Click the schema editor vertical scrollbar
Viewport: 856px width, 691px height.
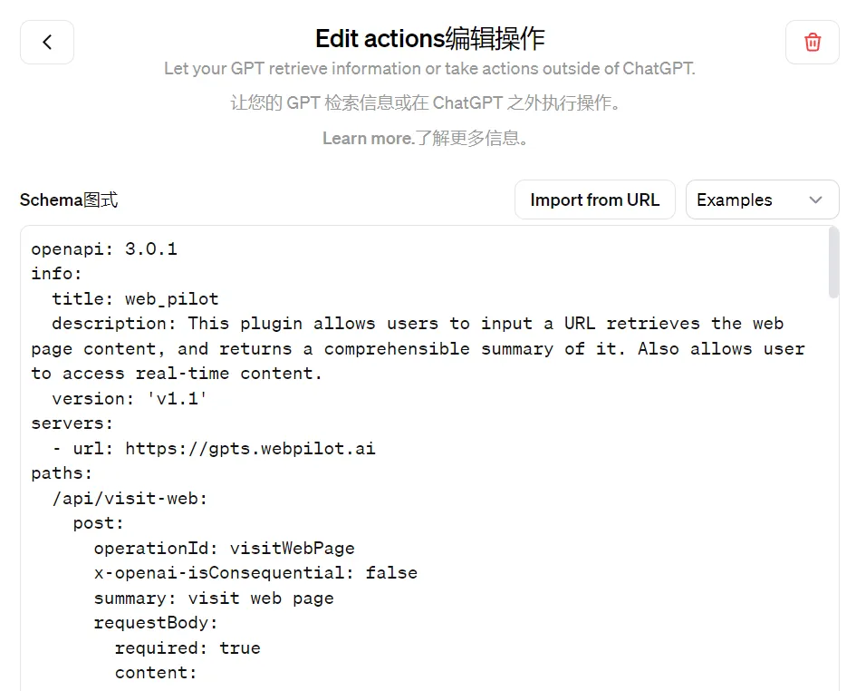(833, 262)
